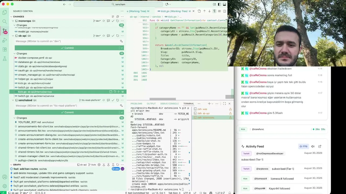
Task: Toggle Auto mode in the Graph header
Action: (x=92, y=165)
